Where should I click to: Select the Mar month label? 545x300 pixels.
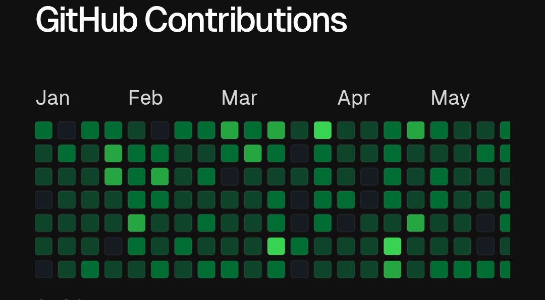coord(239,98)
